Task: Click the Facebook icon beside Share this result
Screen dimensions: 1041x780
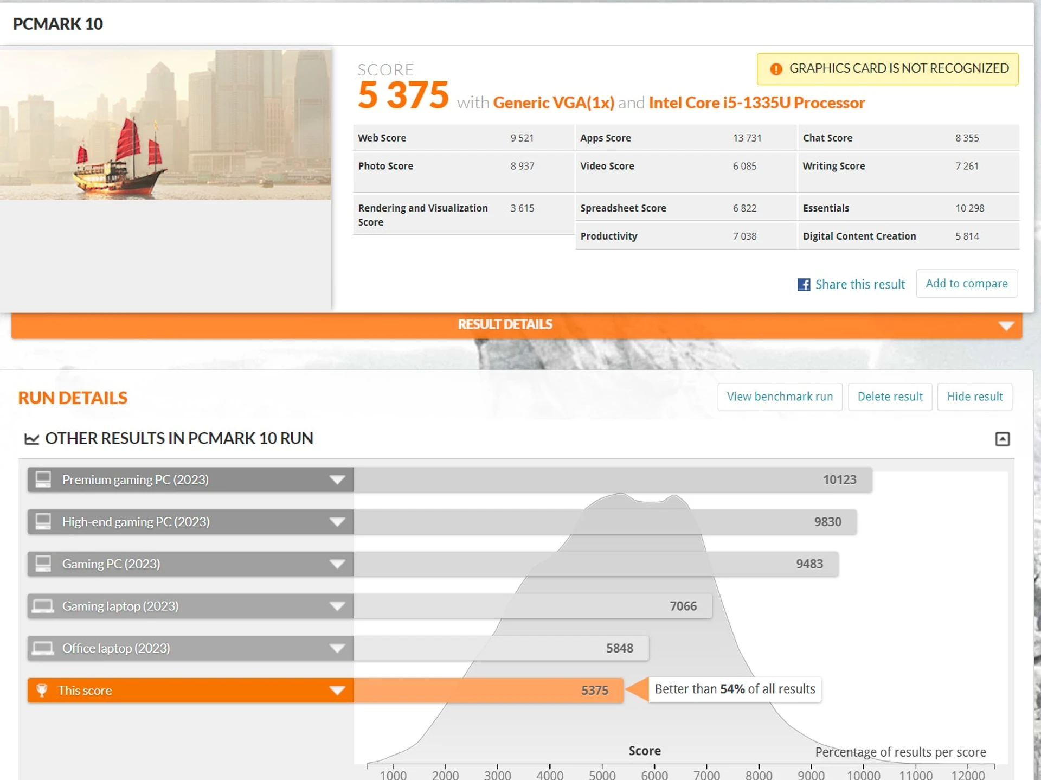Action: click(x=804, y=284)
